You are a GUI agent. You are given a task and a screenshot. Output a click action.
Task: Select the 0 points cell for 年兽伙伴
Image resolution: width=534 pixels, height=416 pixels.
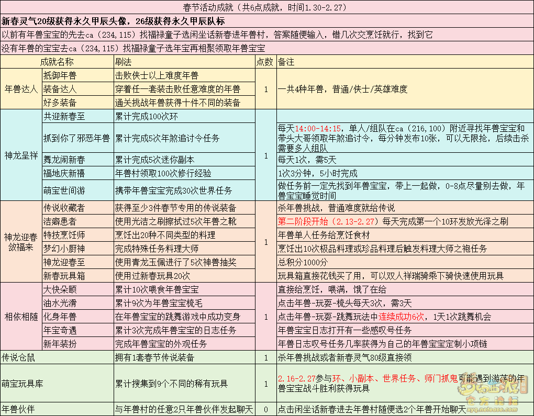pyautogui.click(x=265, y=409)
